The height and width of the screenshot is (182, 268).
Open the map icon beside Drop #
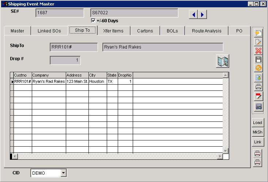(222, 61)
